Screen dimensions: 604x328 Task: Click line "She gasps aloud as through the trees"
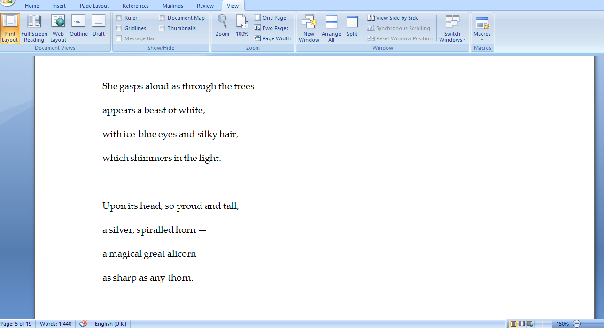(x=178, y=86)
